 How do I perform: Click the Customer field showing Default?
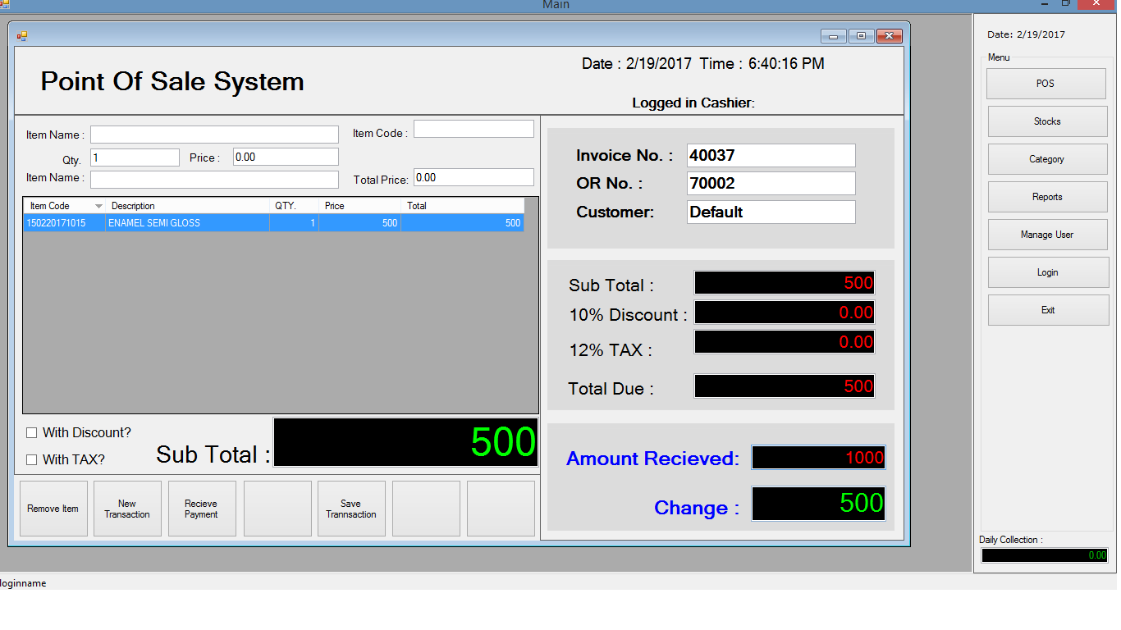click(771, 212)
